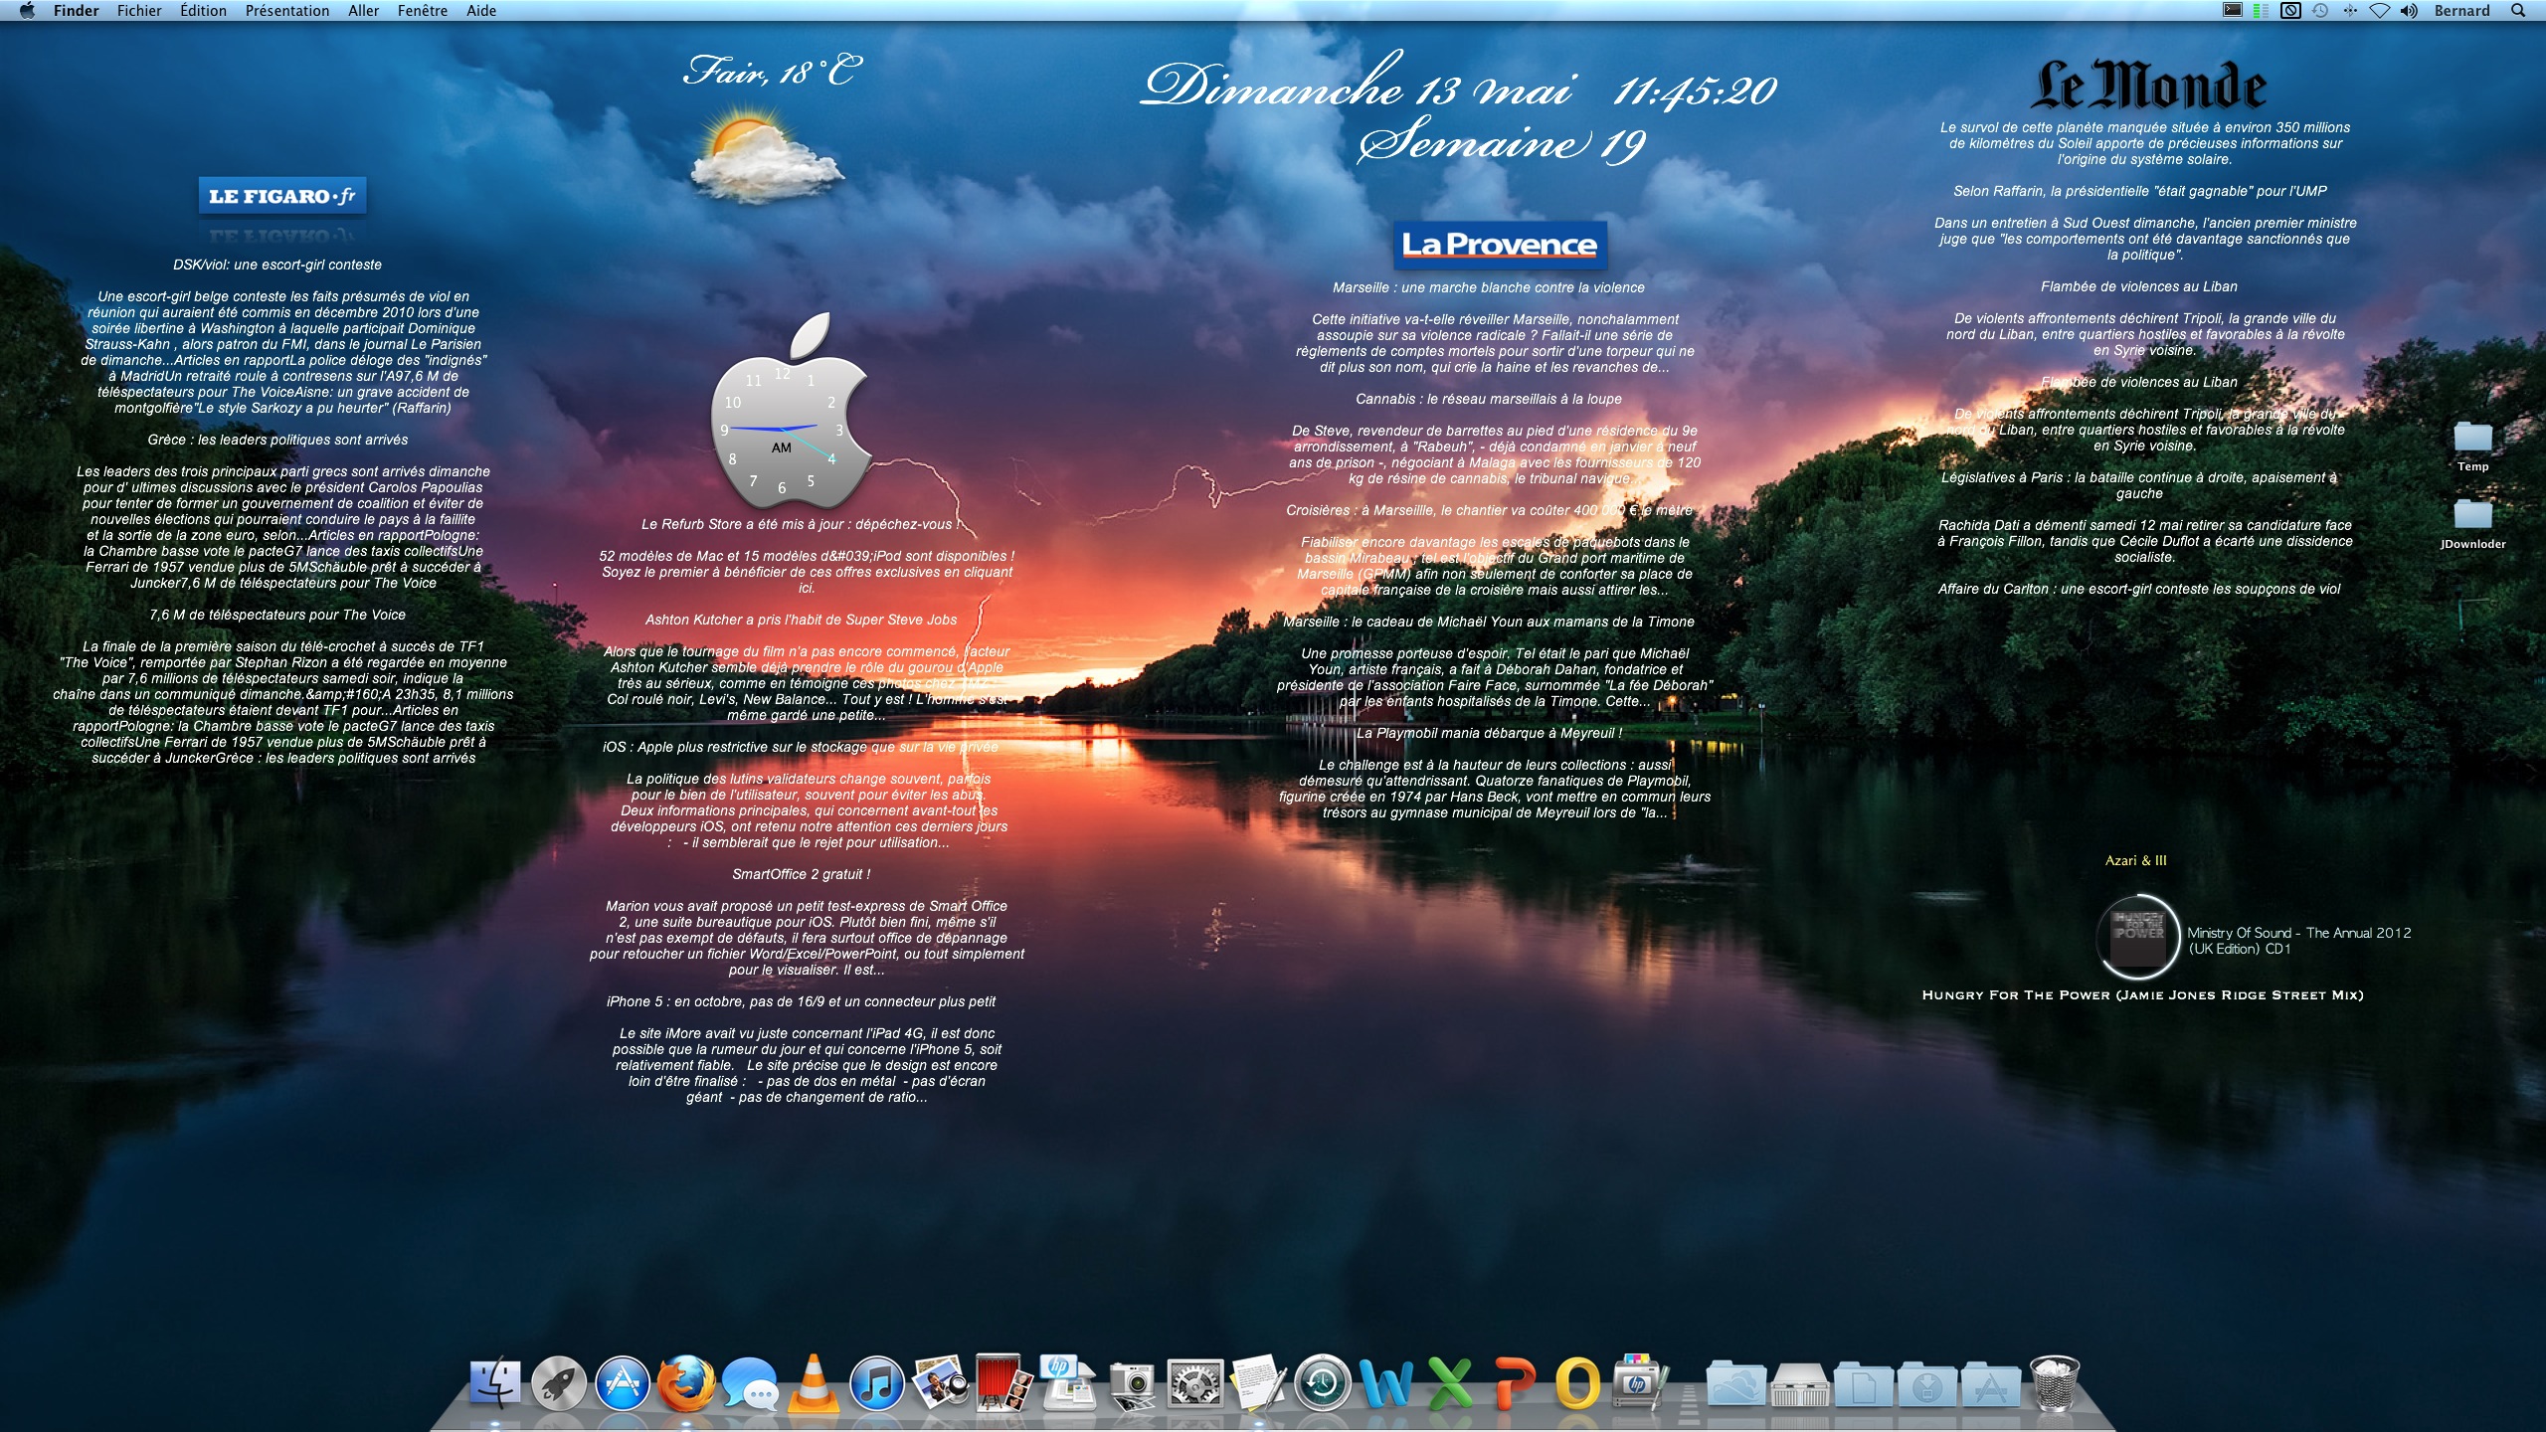This screenshot has width=2546, height=1432.
Task: Launch Launchpad rocket icon in dock
Action: [559, 1382]
